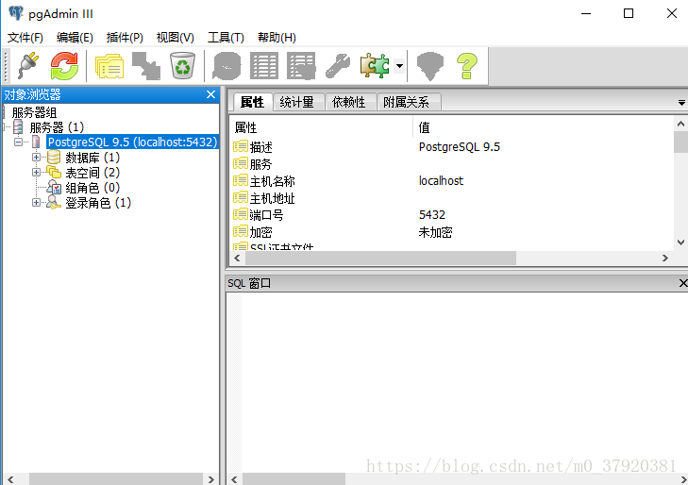Switch to the 统计量 tab
Screen dimensions: 688x485
(x=297, y=102)
